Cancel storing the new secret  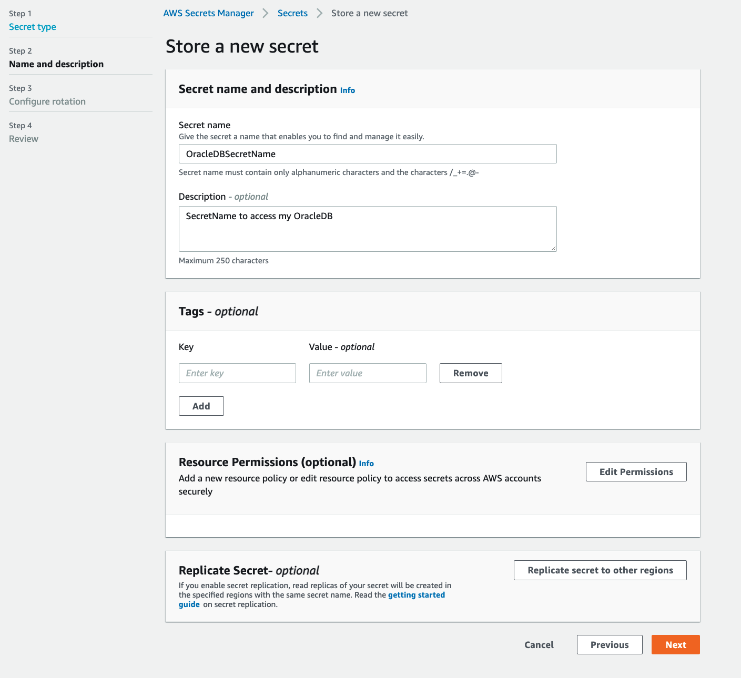539,645
